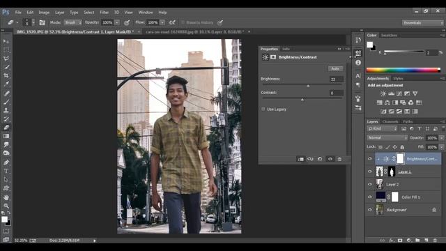
Task: Open the layer Kind filter dropdown
Action: point(382,129)
